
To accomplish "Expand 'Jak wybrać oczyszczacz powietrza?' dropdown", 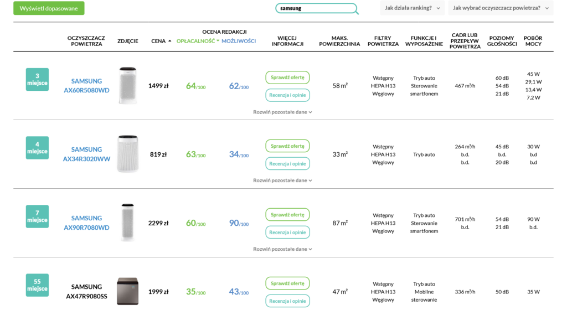I will tap(500, 8).
